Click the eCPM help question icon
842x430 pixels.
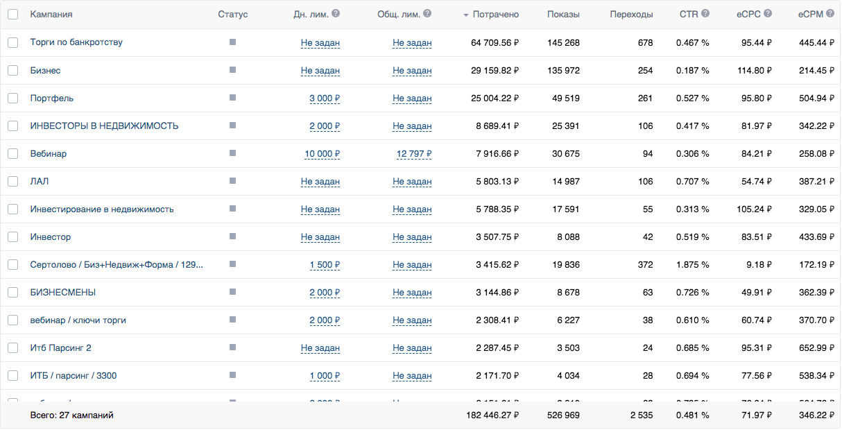pos(830,14)
